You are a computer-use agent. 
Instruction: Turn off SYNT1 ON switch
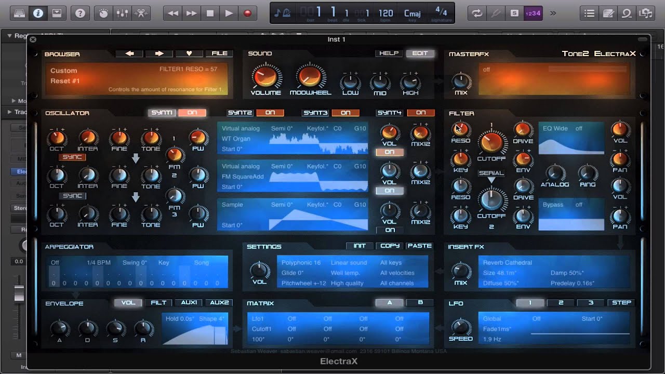(x=192, y=113)
